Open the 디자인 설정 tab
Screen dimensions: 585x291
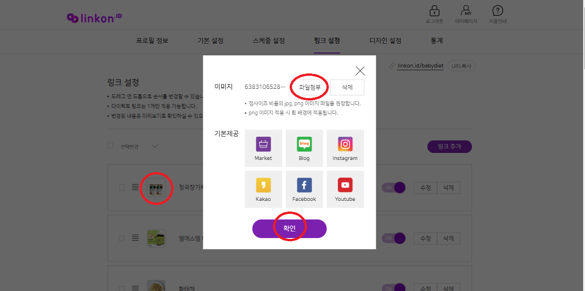tap(385, 41)
